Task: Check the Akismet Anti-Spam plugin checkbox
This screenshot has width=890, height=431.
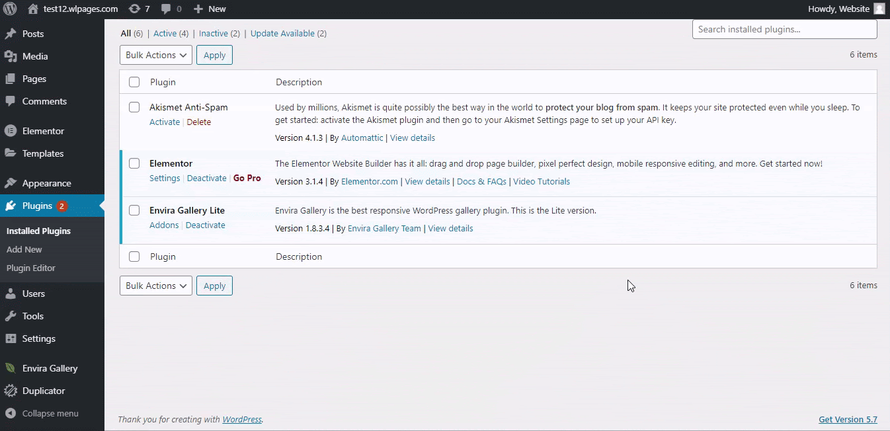Action: tap(134, 107)
